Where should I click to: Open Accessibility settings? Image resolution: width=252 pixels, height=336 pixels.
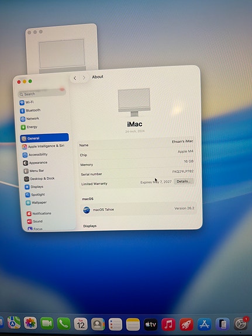click(35, 154)
